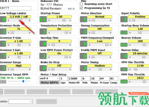This screenshot has height=107, width=149.
Task: Click the Flash BLHeli button
Action: coord(59,92)
